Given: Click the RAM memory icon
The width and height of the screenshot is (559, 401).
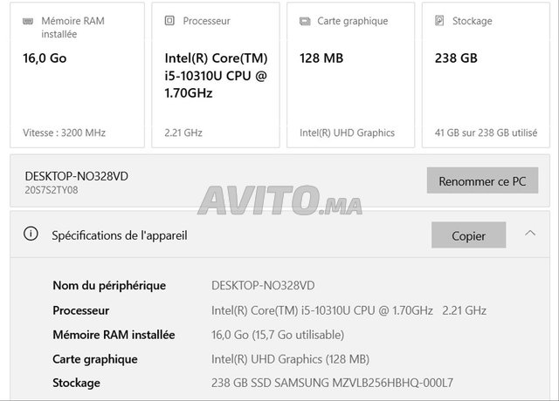Looking at the screenshot, I should tap(29, 21).
